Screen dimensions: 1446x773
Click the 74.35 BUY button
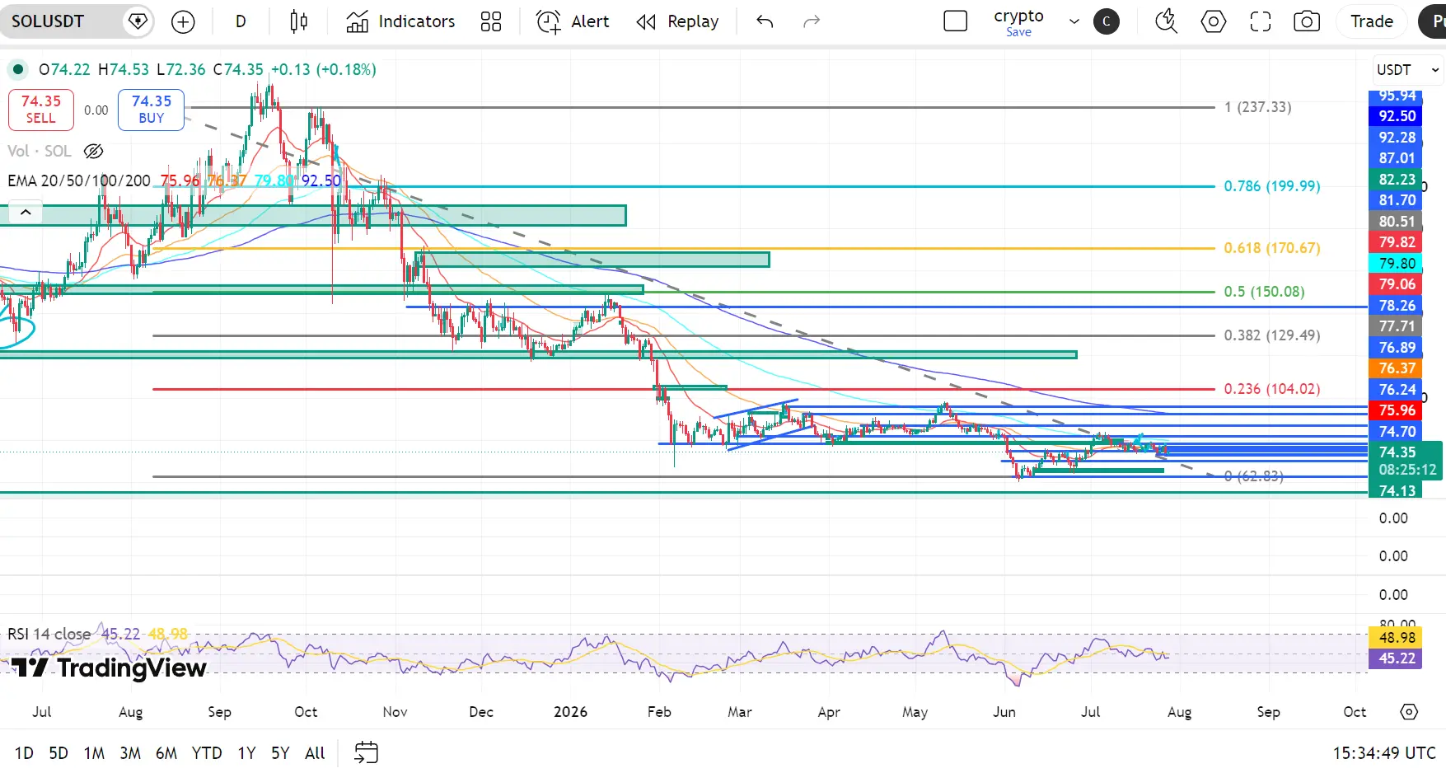pos(151,110)
